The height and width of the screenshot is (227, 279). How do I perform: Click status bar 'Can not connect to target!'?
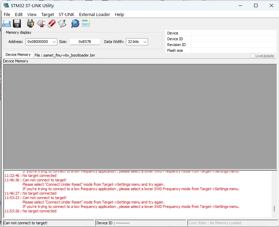pyautogui.click(x=48, y=223)
